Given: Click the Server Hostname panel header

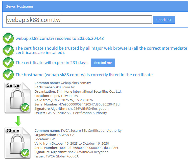Looking at the screenshot, I should [x=95, y=6].
